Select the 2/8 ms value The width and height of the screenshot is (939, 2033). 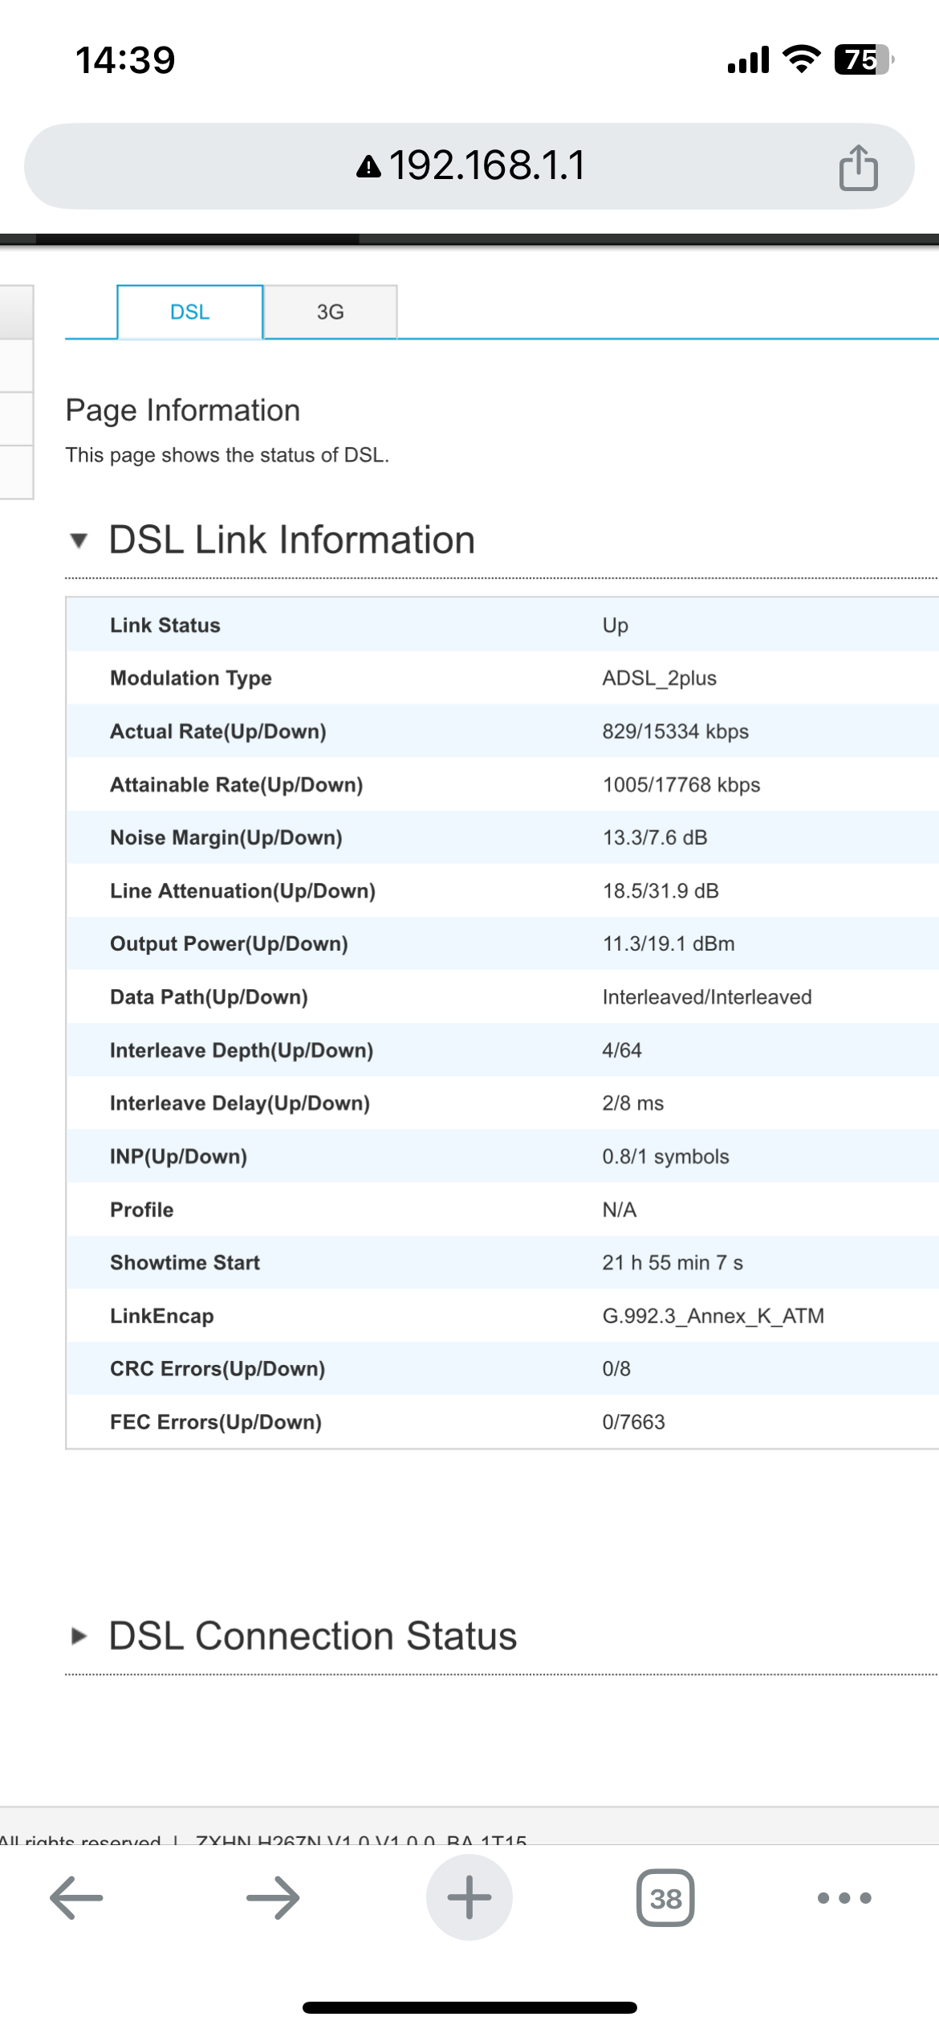633,1103
